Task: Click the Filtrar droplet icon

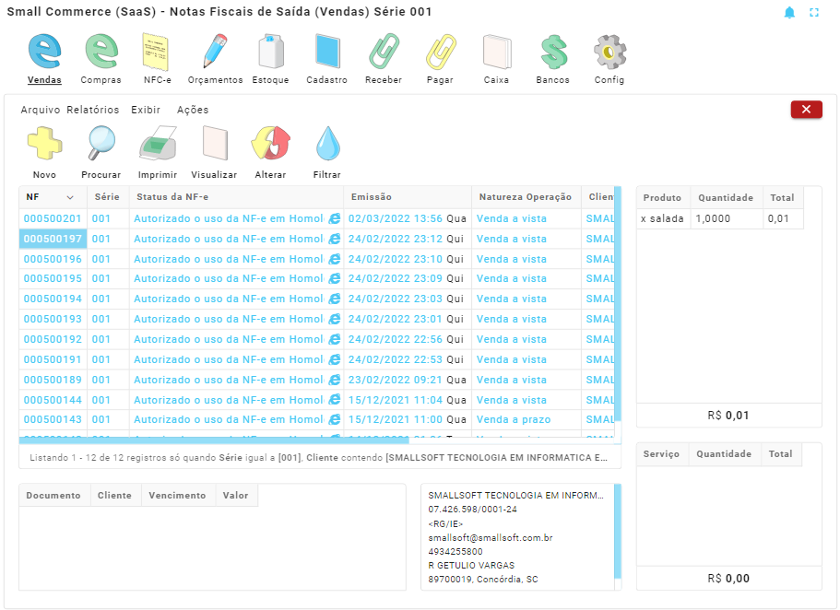Action: pyautogui.click(x=326, y=145)
